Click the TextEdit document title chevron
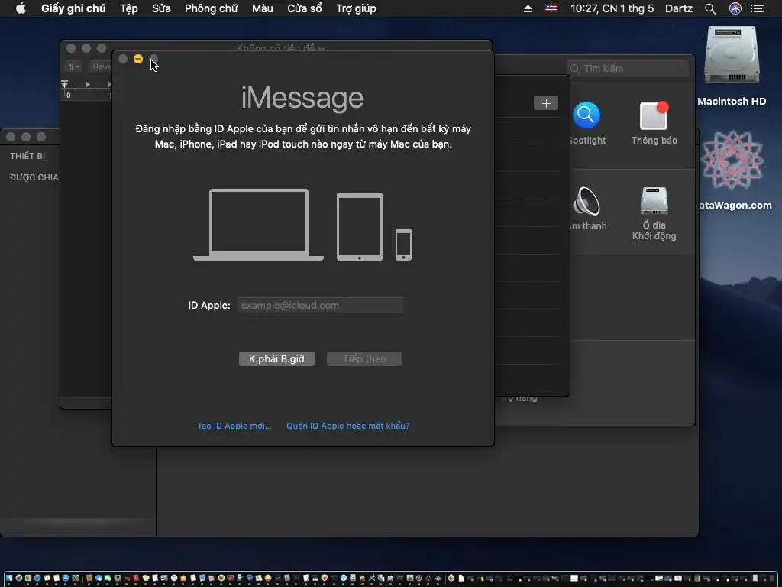This screenshot has width=782, height=587. pyautogui.click(x=322, y=48)
